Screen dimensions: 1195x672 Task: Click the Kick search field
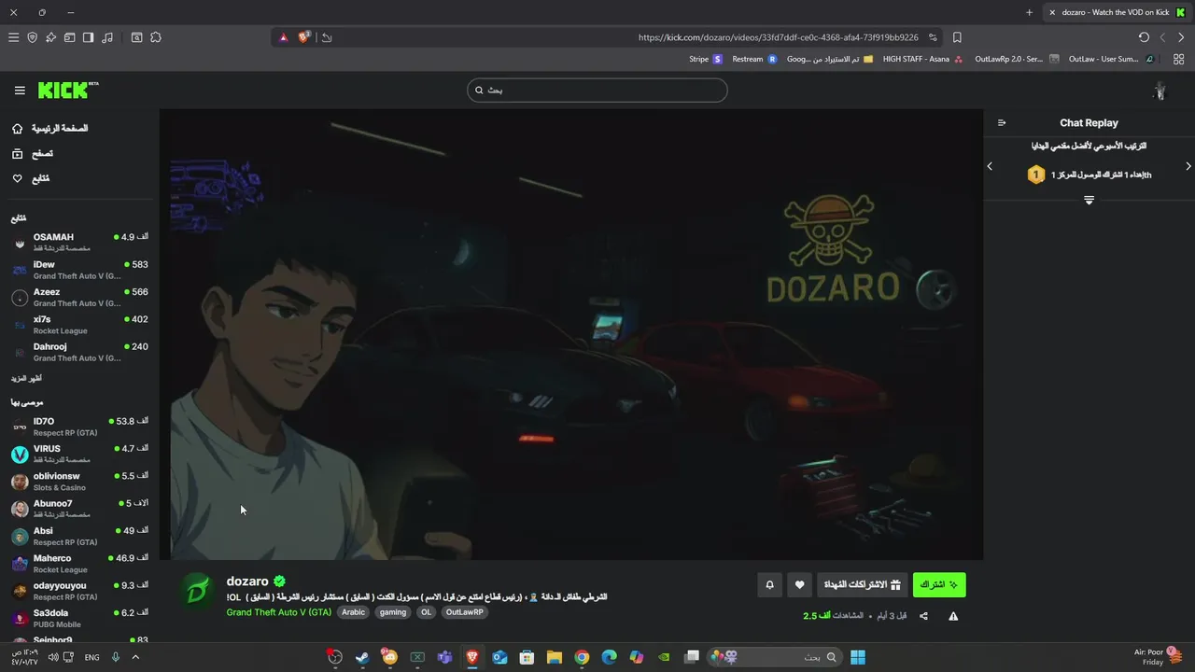tap(597, 91)
